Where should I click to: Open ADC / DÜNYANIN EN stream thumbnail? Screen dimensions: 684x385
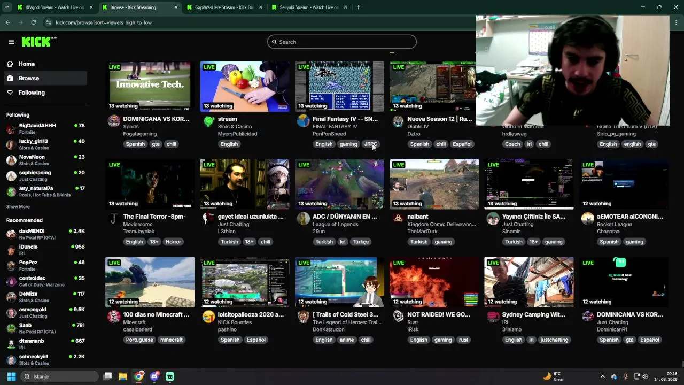pos(339,184)
